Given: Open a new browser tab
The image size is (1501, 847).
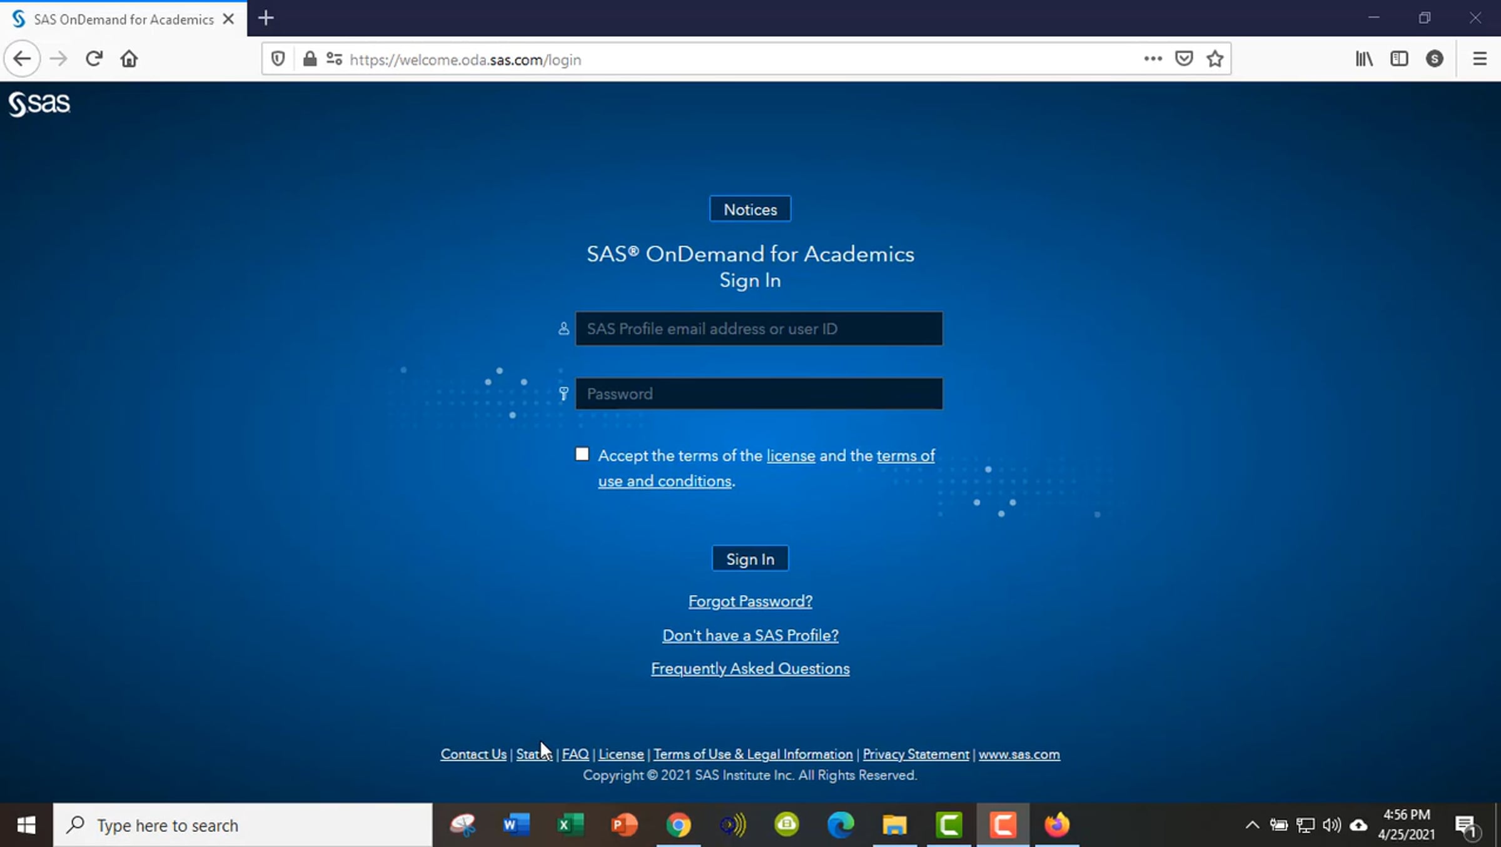Looking at the screenshot, I should 266,18.
